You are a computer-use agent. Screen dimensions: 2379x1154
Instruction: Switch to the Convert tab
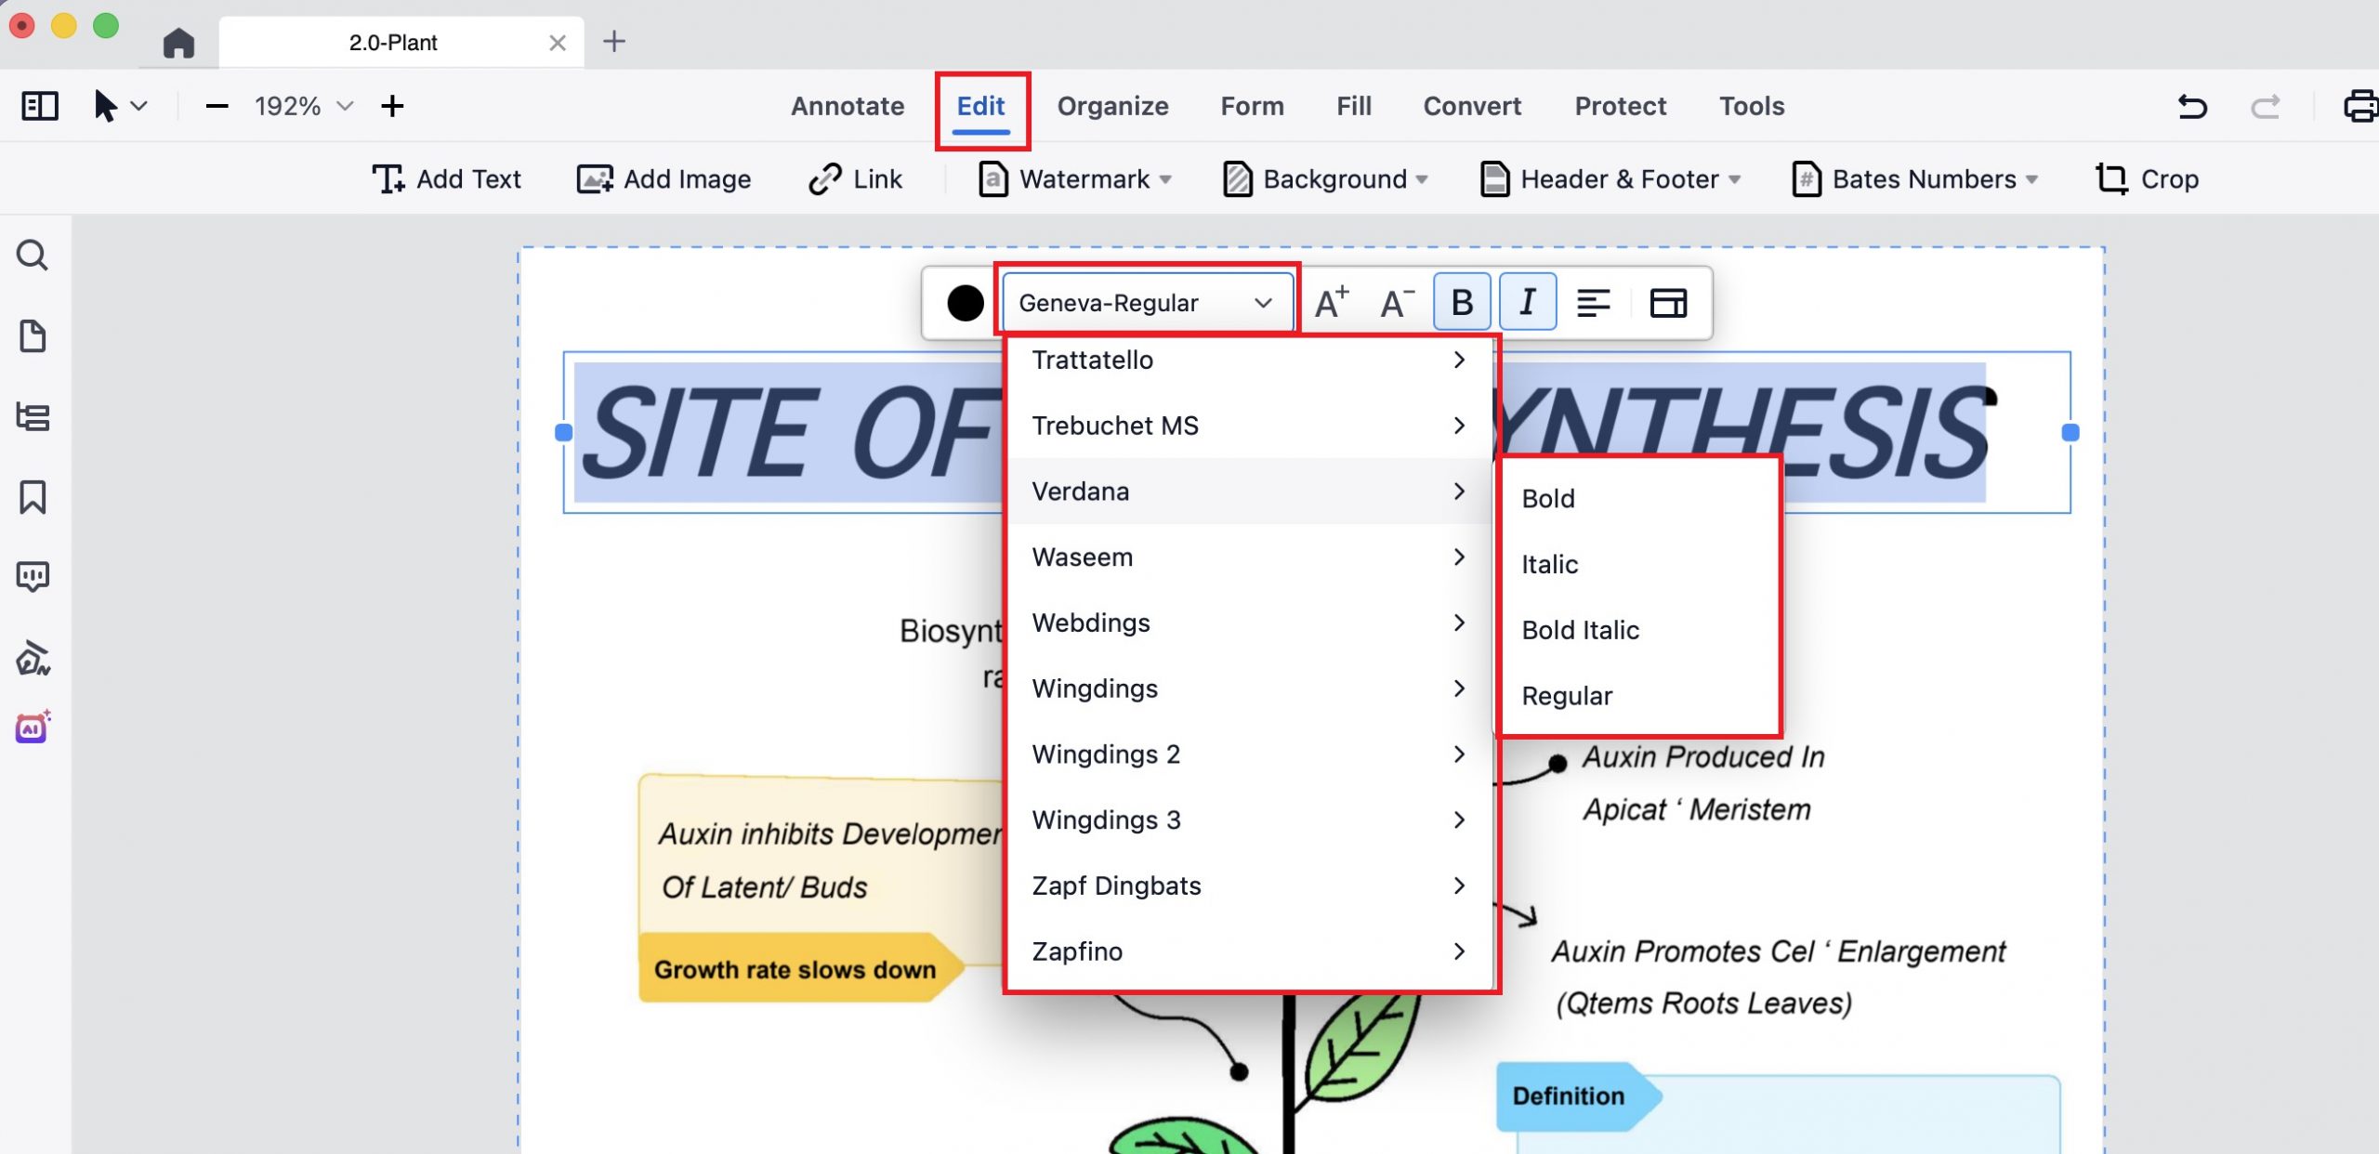(x=1472, y=106)
